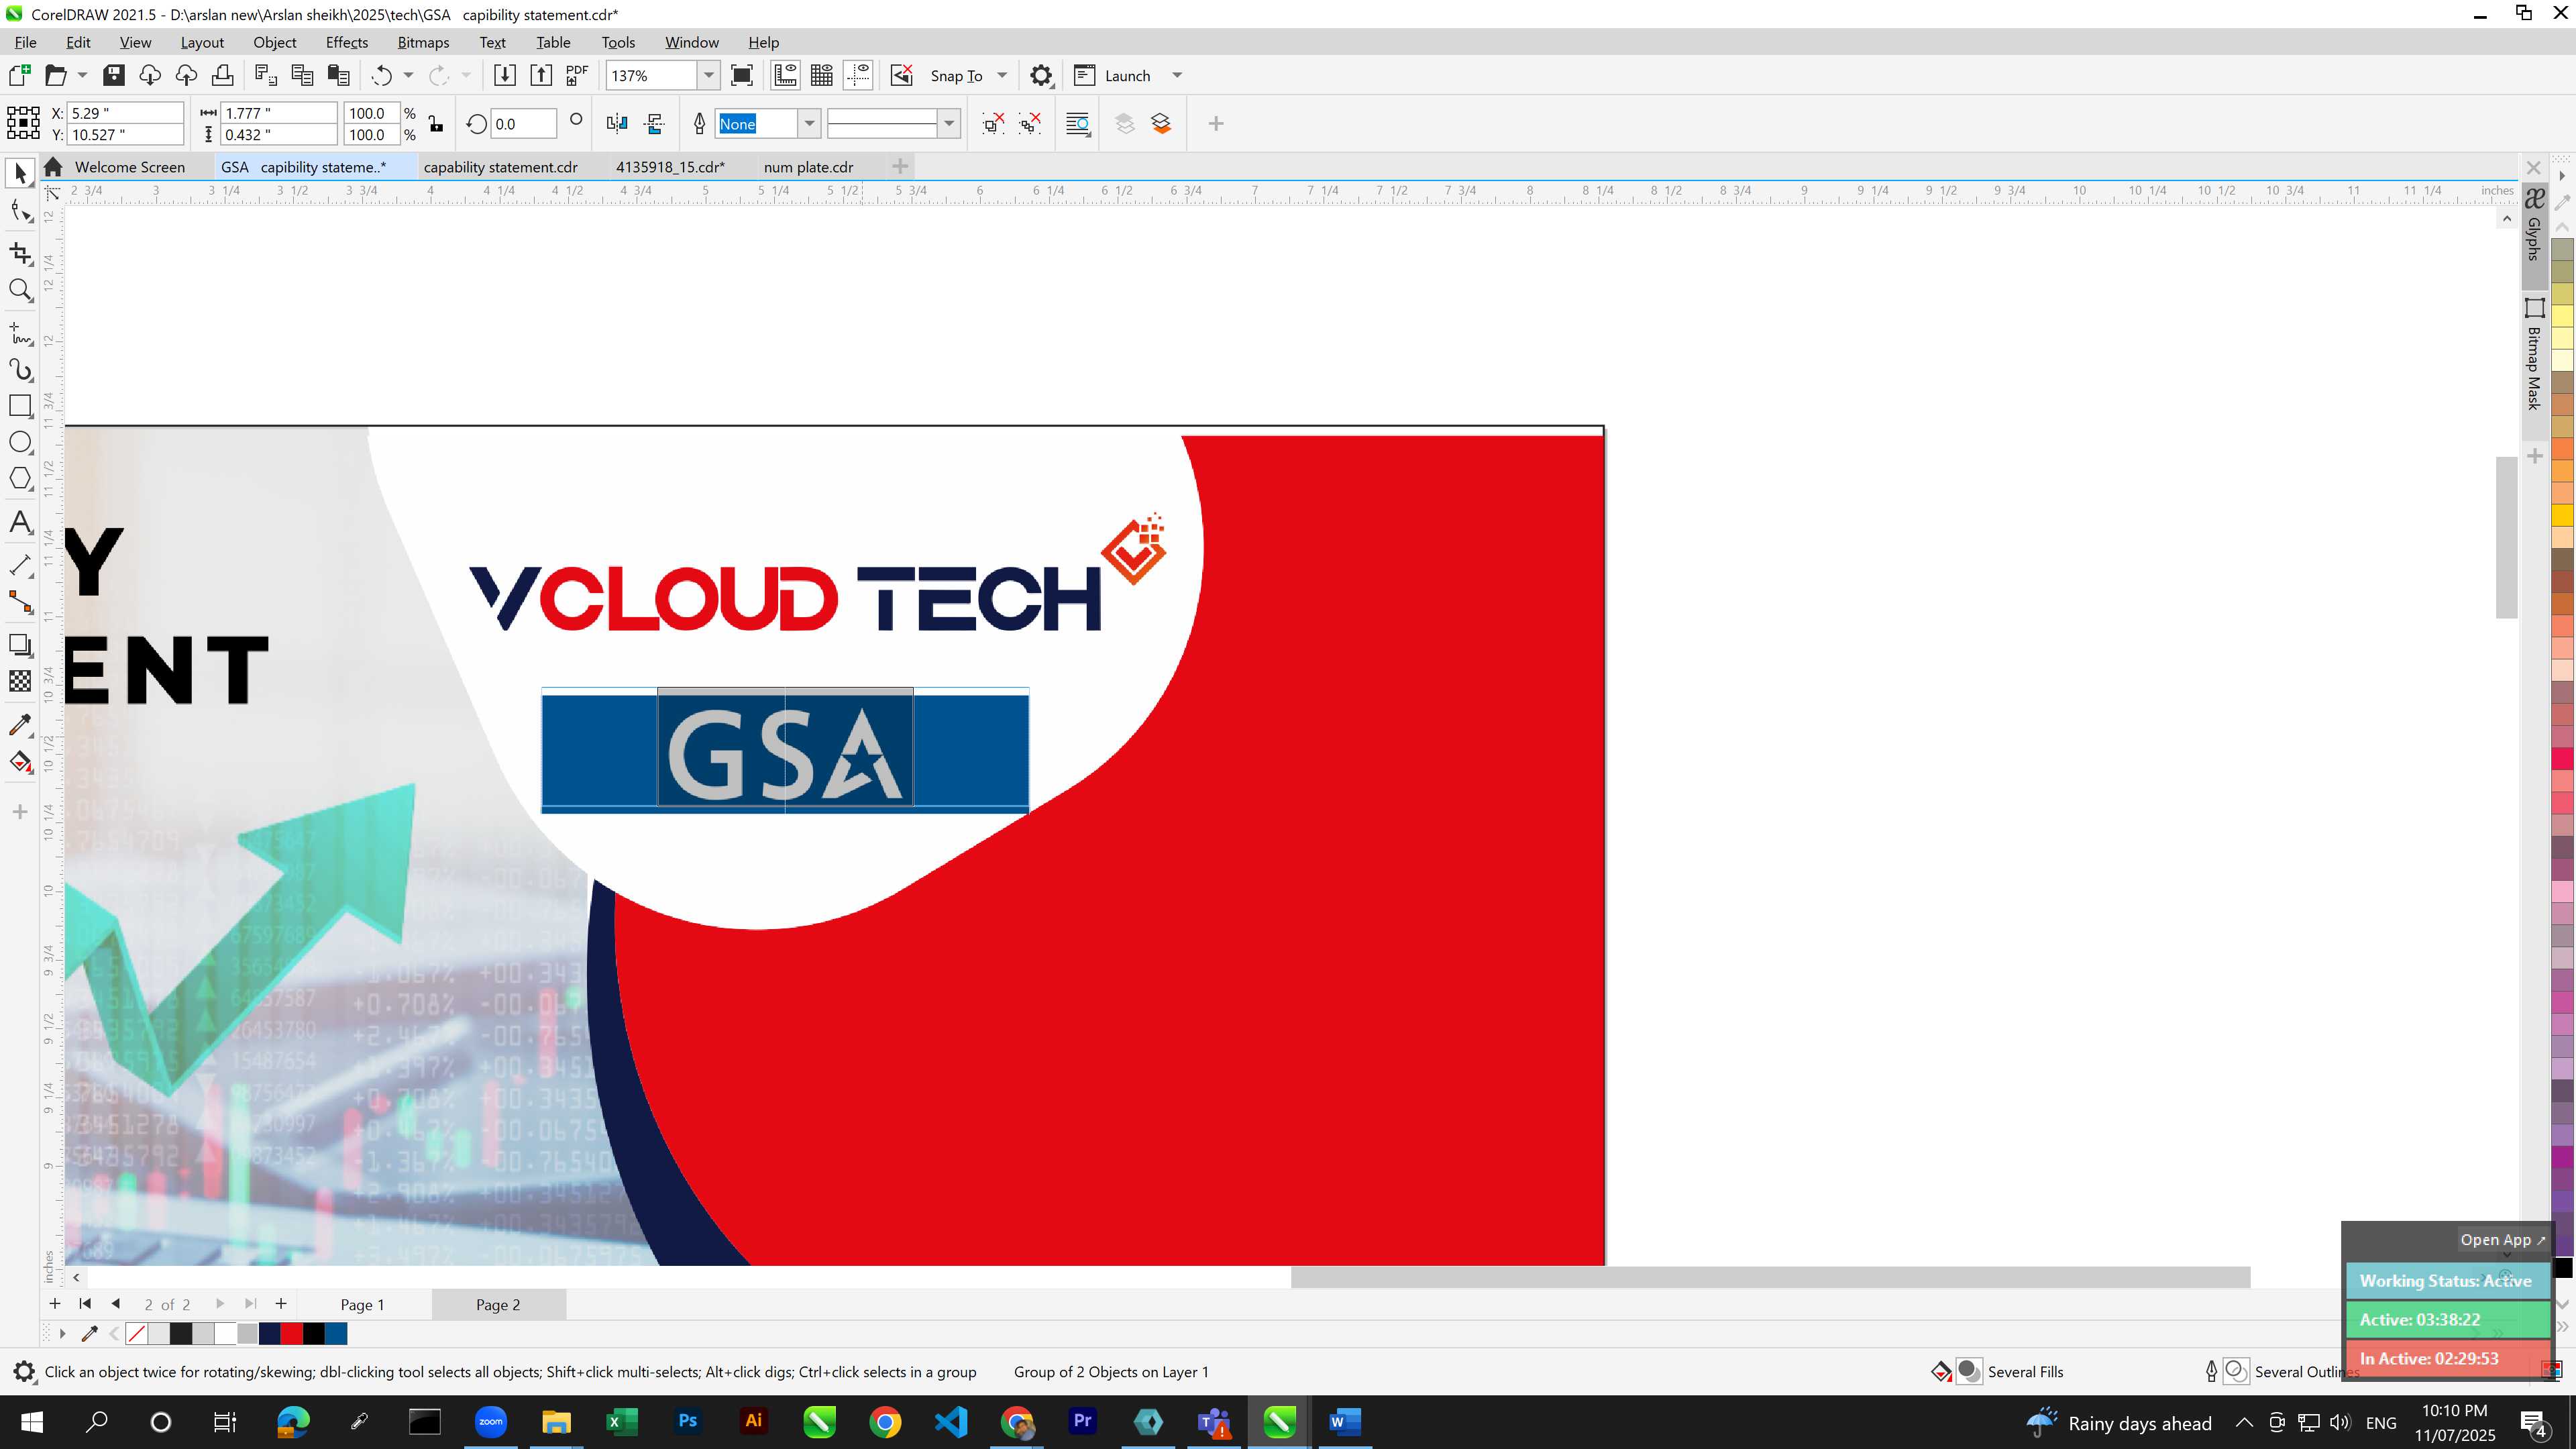Click the Print icon
This screenshot has height=1449, width=2576.
[222, 75]
